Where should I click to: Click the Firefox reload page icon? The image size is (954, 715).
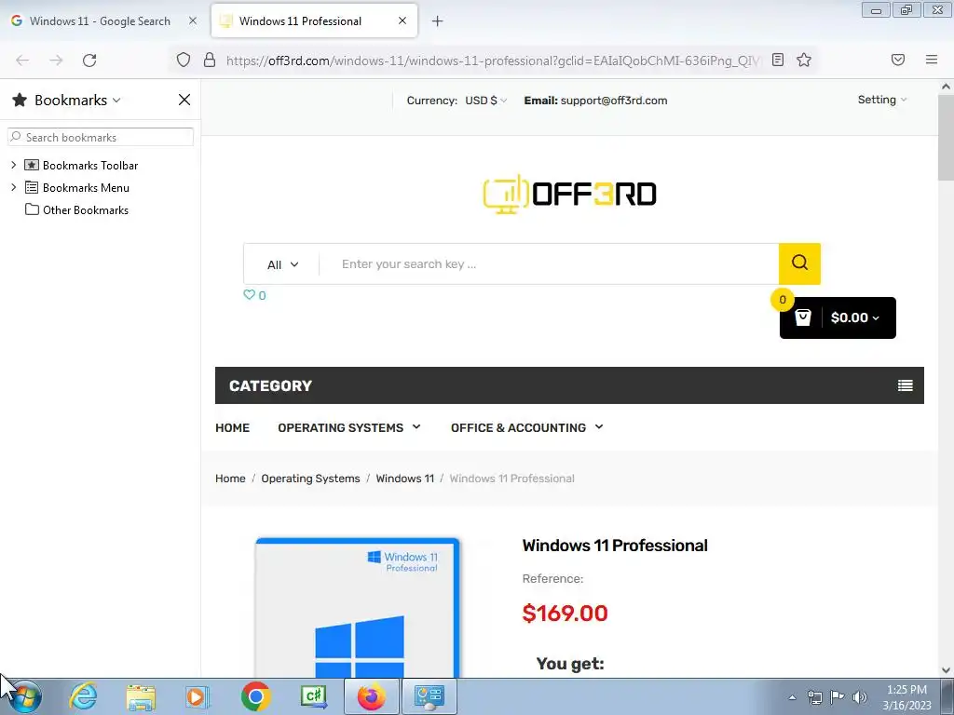89,61
